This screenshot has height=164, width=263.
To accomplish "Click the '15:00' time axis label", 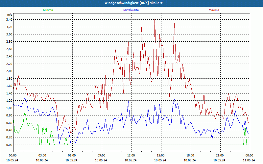I will pos(161,155).
